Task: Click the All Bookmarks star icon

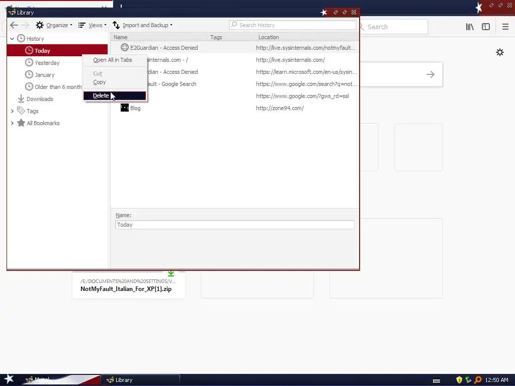Action: (21, 123)
